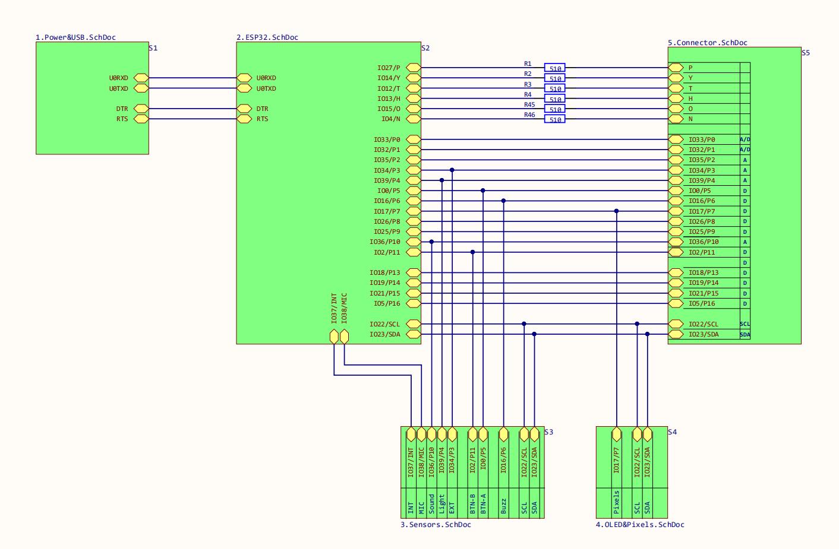The image size is (839, 549).
Task: Click the S4 sheet designator
Action: click(x=672, y=432)
